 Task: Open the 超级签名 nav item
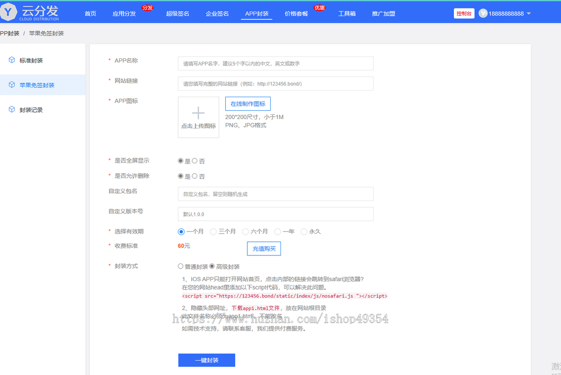click(178, 14)
